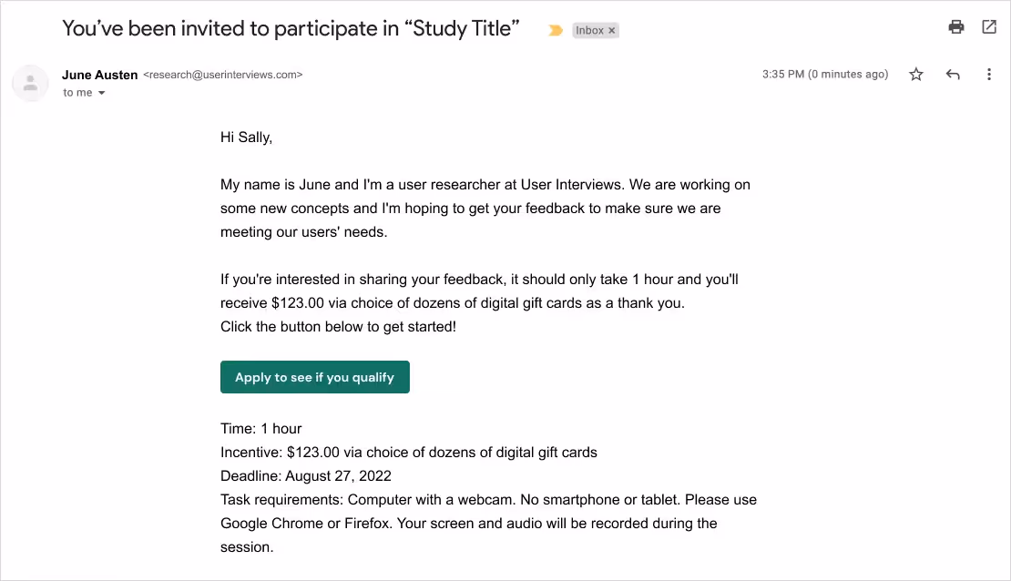
Task: Click the Task requirements paragraph
Action: (488, 523)
